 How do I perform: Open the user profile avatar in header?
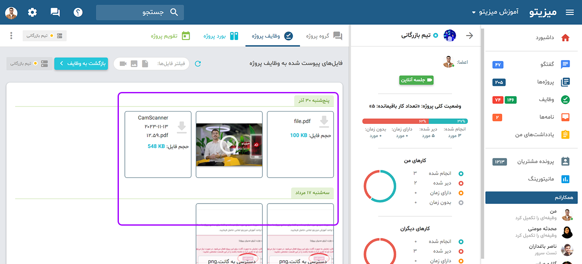click(11, 12)
